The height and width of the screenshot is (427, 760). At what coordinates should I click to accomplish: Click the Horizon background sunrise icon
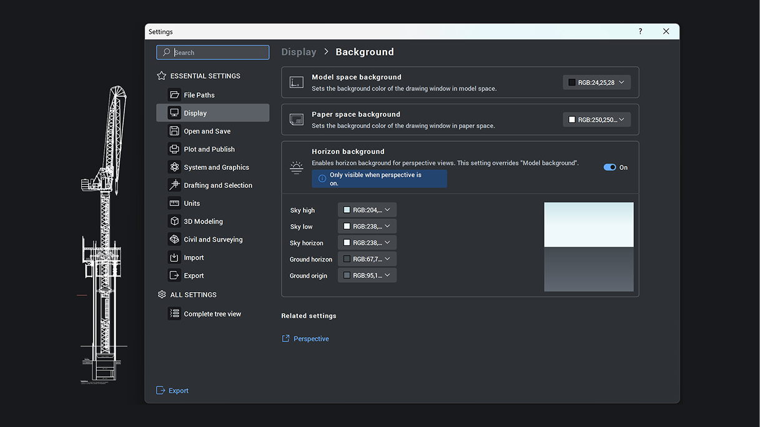click(x=297, y=167)
